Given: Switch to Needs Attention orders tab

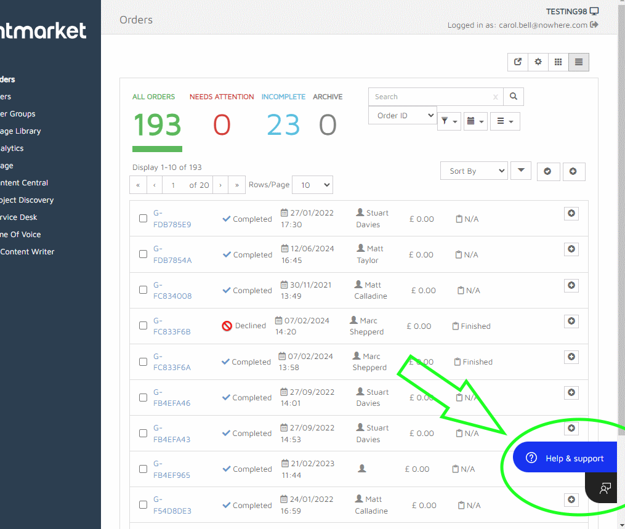Looking at the screenshot, I should (222, 97).
